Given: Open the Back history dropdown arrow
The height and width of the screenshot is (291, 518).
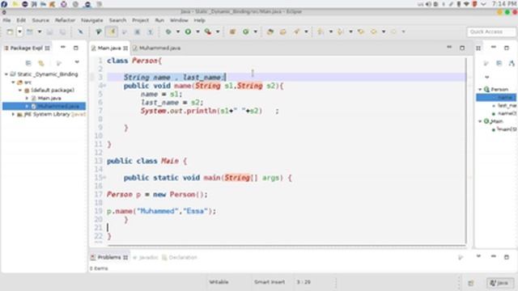Looking at the screenshot, I should coord(384,32).
